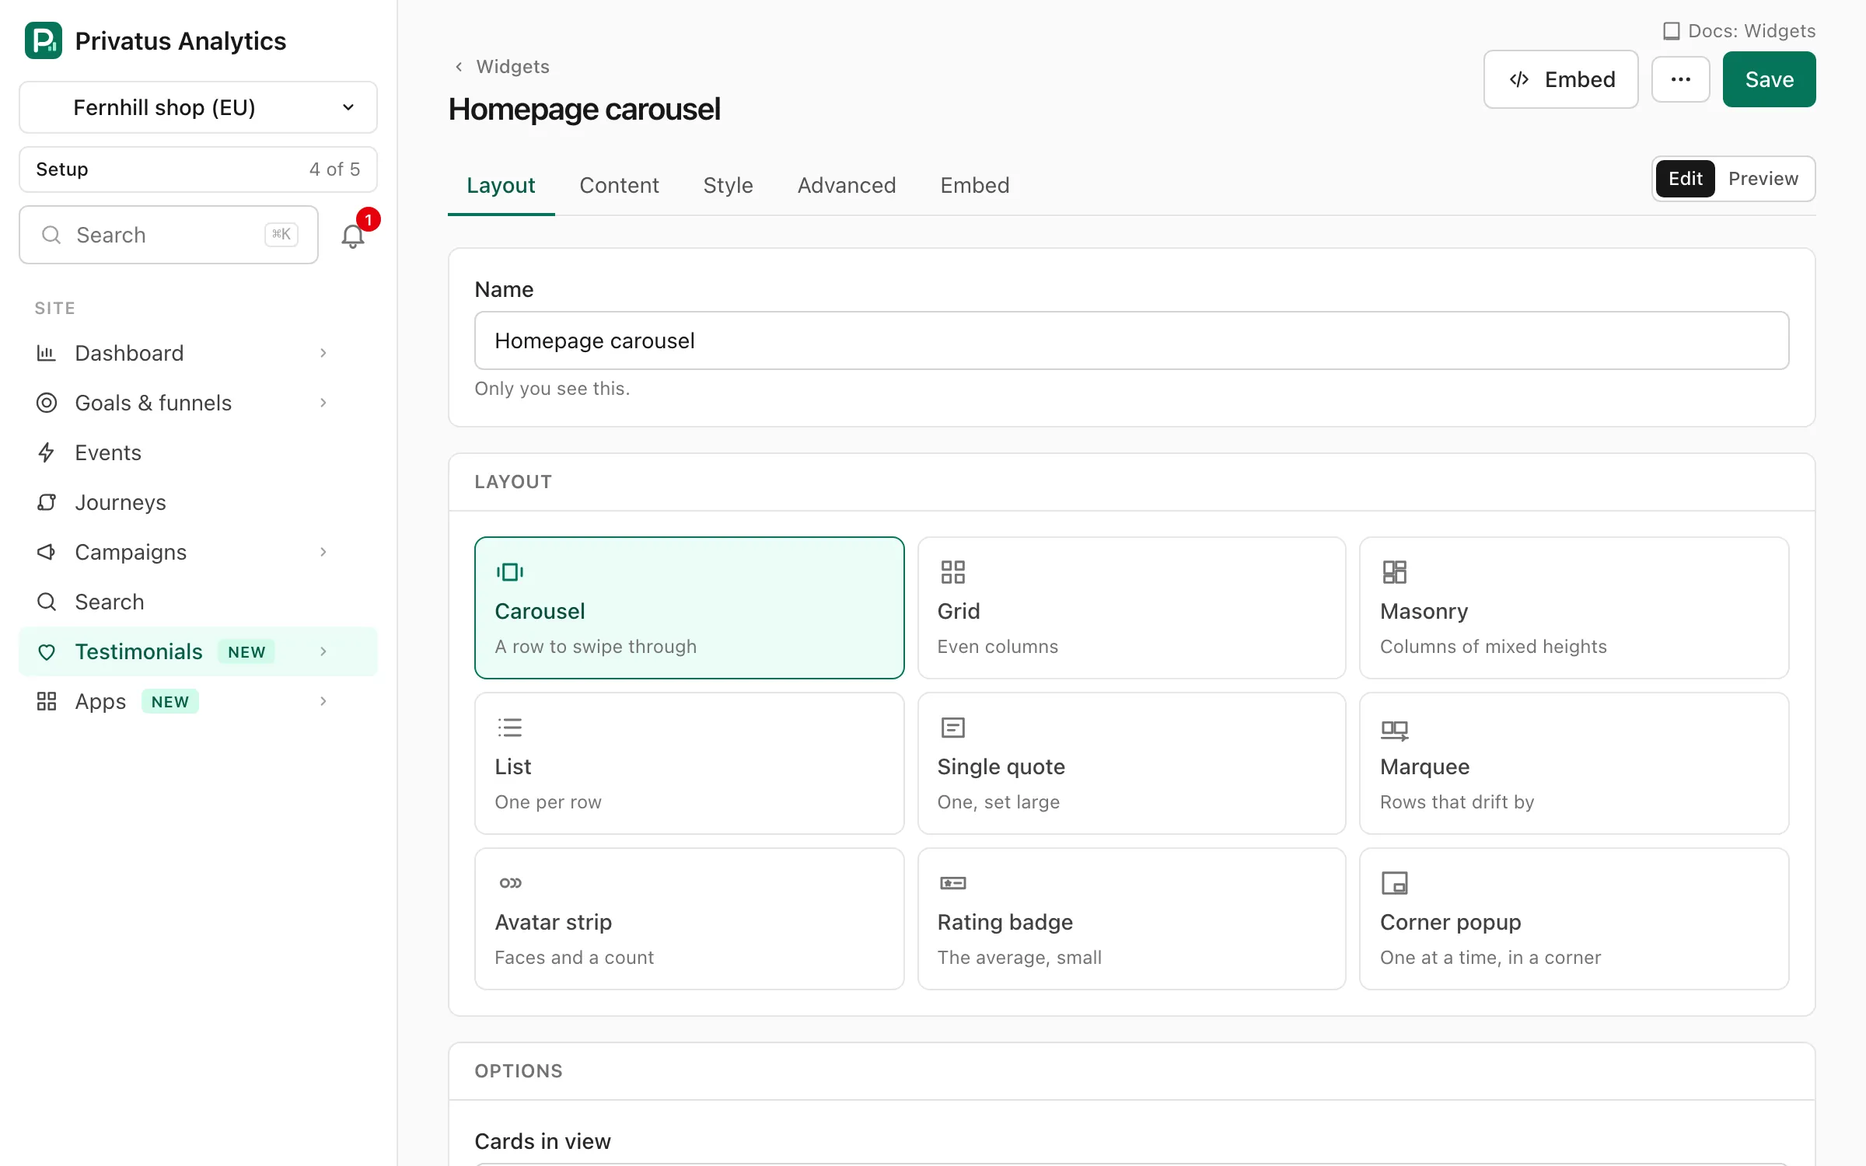Click the Testimonials heart icon

tap(47, 651)
